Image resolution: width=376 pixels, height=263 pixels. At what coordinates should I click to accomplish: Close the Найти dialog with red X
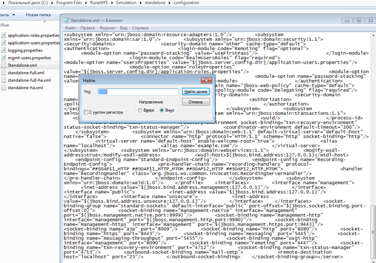206,81
